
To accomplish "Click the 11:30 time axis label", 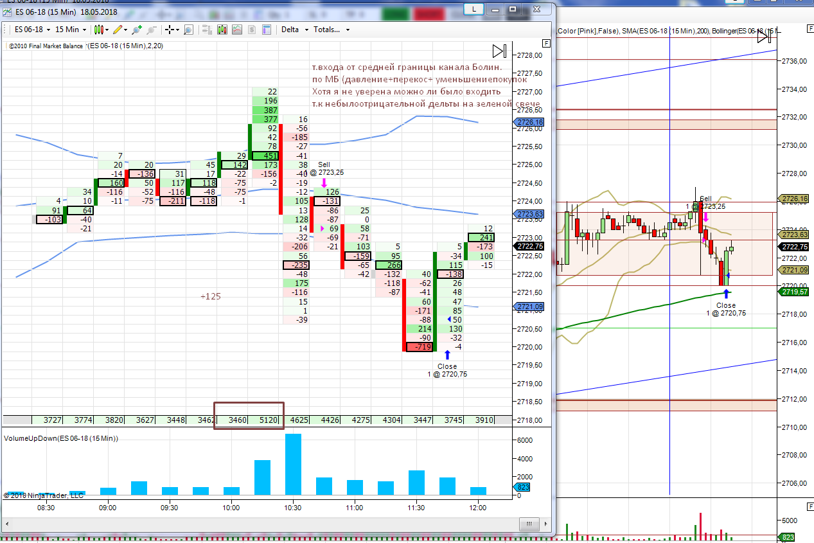I will (x=416, y=508).
